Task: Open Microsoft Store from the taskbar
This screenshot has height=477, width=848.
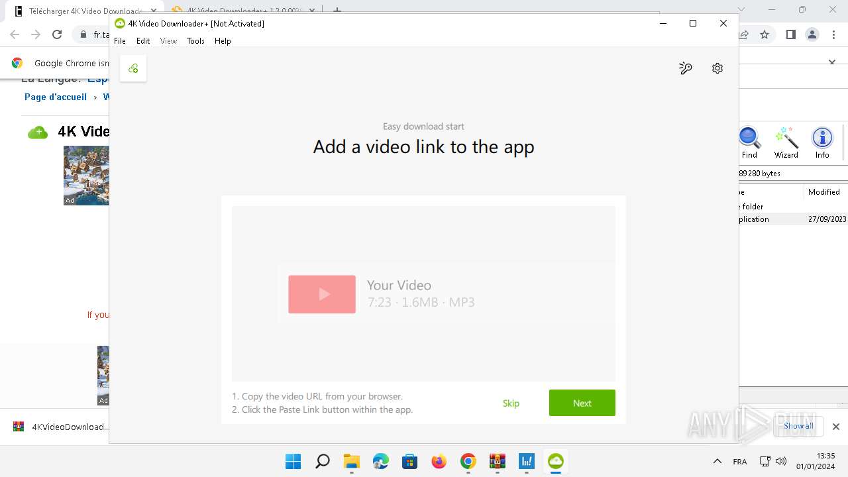Action: [410, 461]
